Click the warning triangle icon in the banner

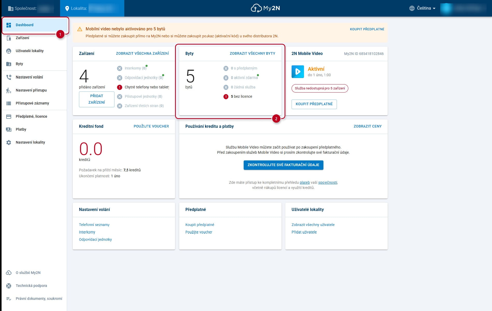(80, 29)
